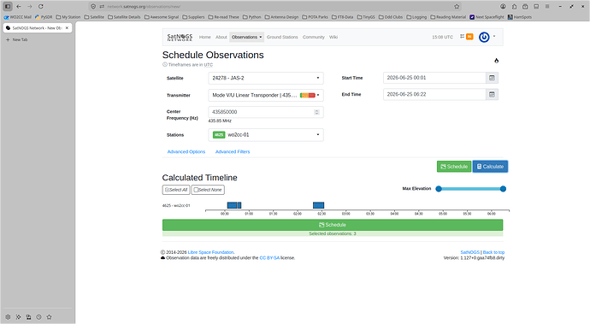
Task: Check the Select None button
Action: tap(208, 190)
